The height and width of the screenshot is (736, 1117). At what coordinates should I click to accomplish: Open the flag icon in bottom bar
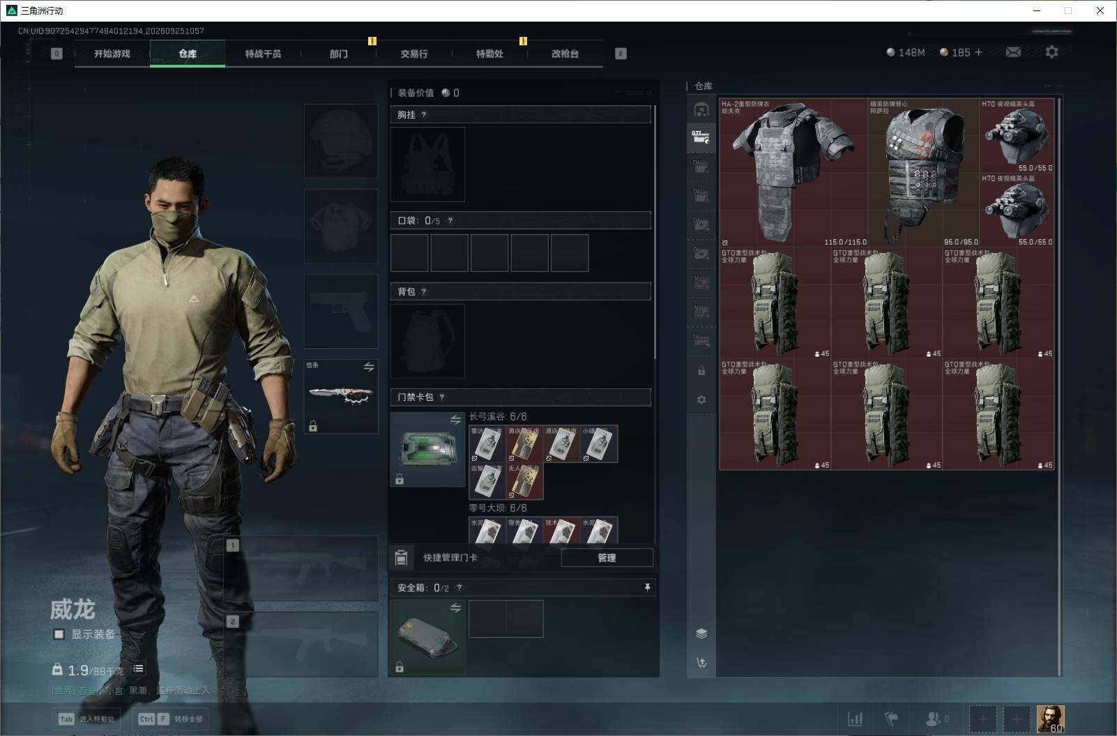point(892,719)
